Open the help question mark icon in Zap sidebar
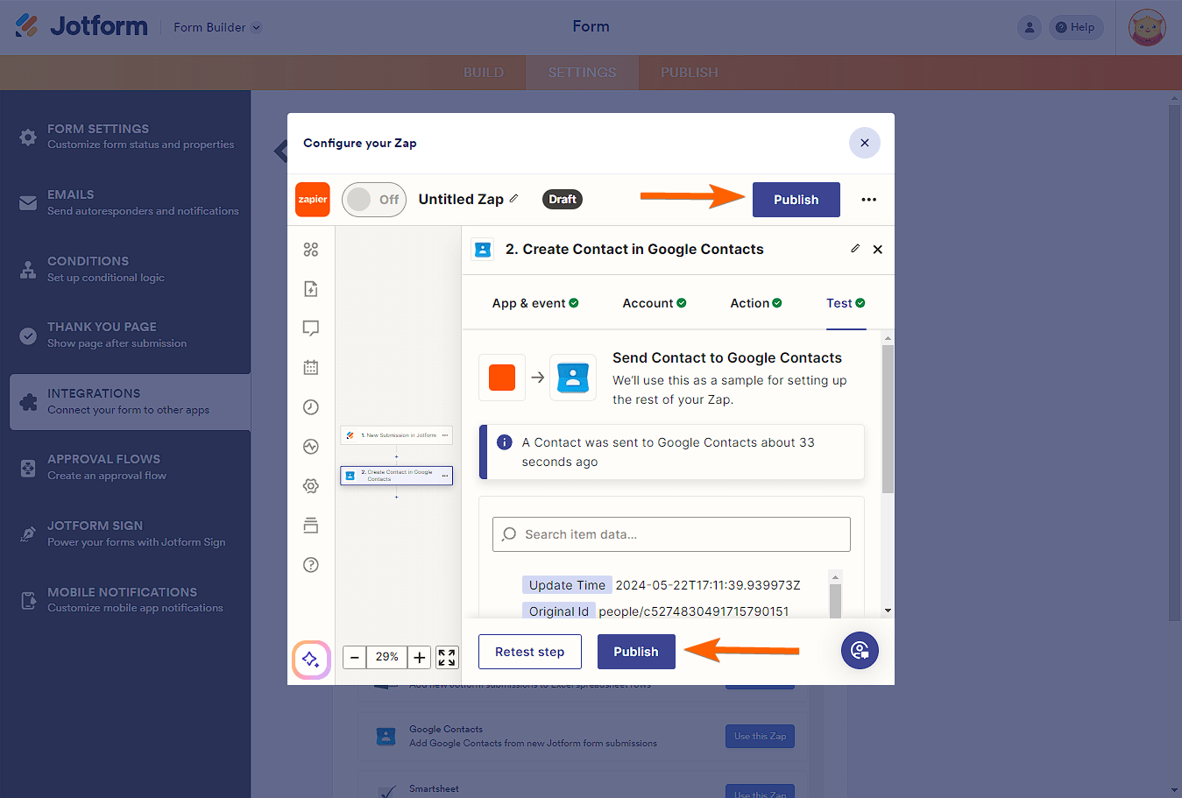Image resolution: width=1182 pixels, height=798 pixels. coord(311,565)
